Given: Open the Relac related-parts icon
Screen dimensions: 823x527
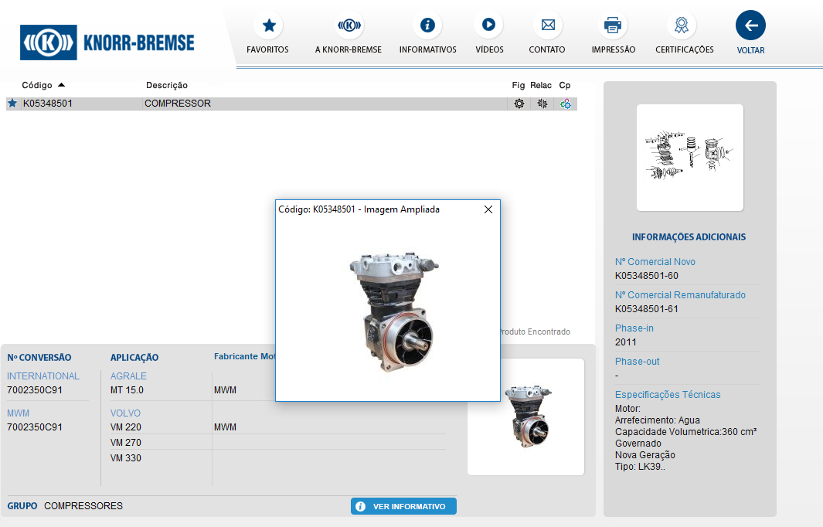Looking at the screenshot, I should tap(542, 104).
